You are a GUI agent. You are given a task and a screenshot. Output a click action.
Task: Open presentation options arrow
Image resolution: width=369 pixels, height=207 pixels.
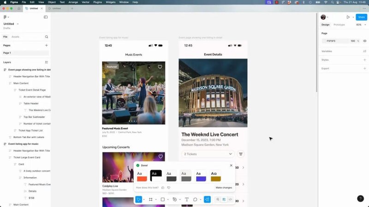tap(353, 17)
